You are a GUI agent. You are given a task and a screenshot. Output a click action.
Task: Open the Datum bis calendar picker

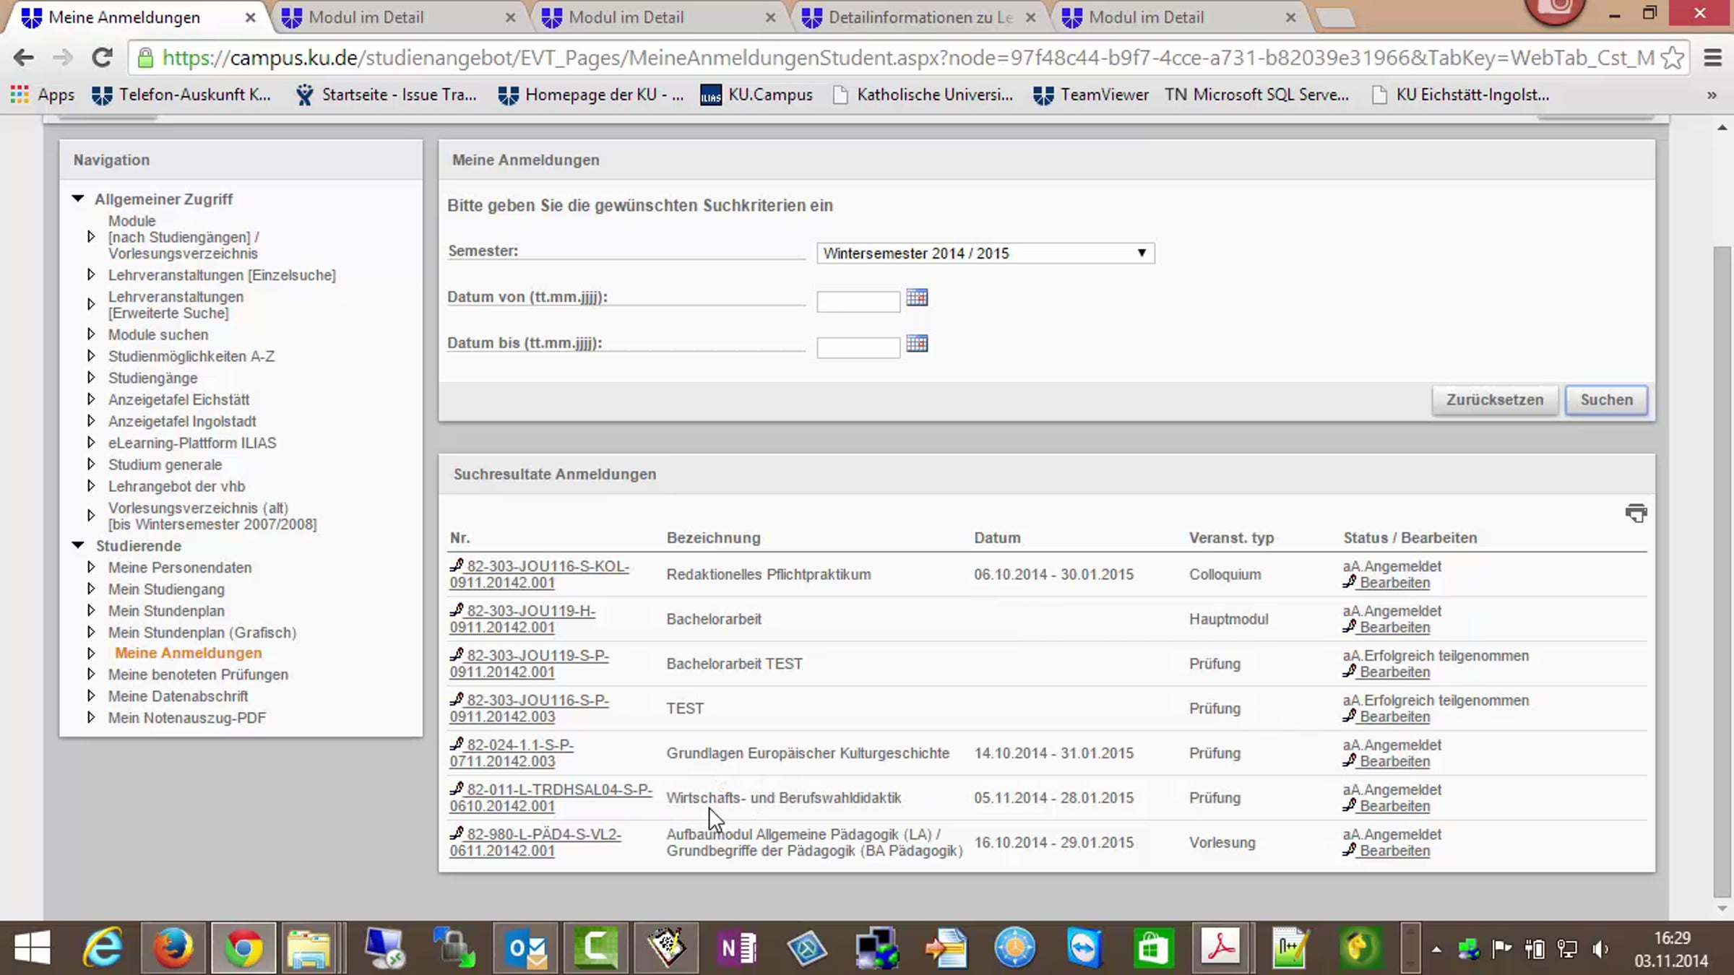click(917, 344)
